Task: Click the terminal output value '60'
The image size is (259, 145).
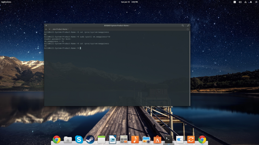Action: point(45,34)
